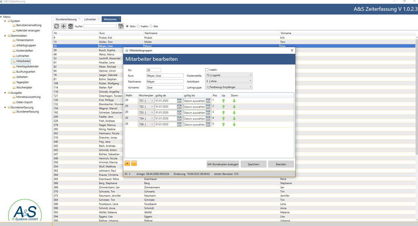Move Wochenplan 724 row down
This screenshot has width=418, height=226.
pos(234,118)
